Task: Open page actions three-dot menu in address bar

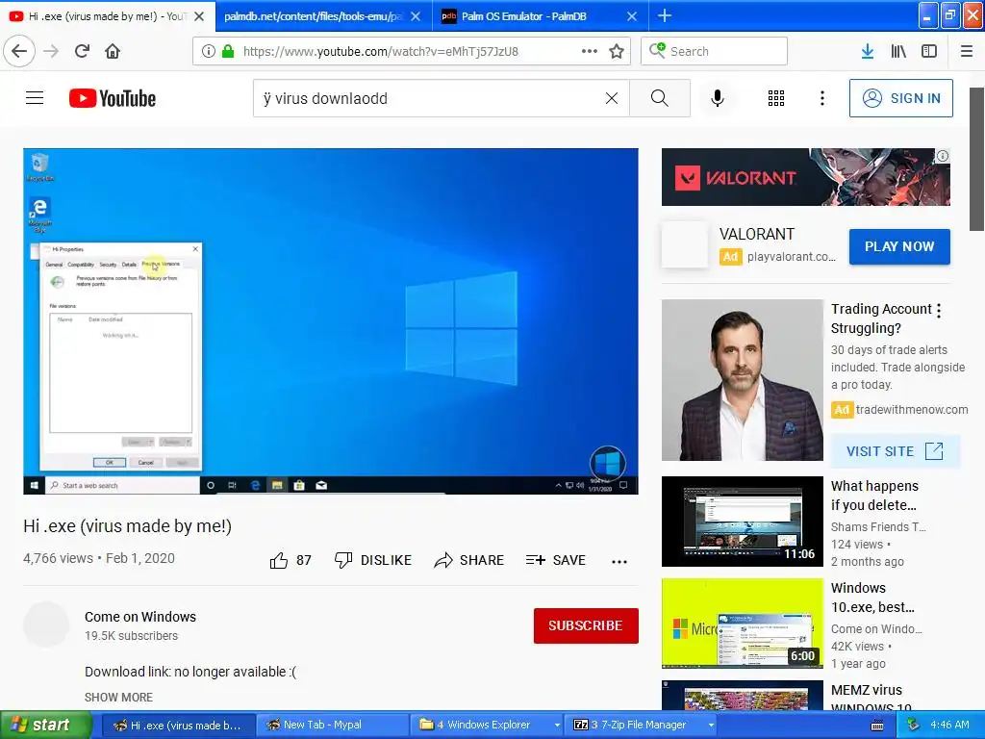Action: click(x=590, y=51)
